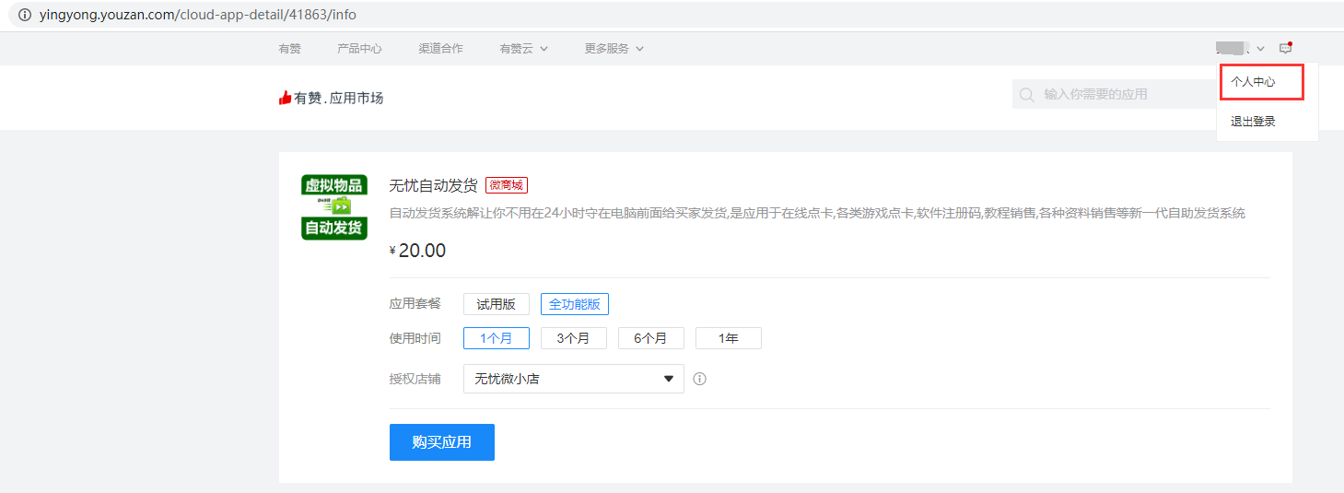
Task: Click the search magnifier icon
Action: pyautogui.click(x=1027, y=94)
